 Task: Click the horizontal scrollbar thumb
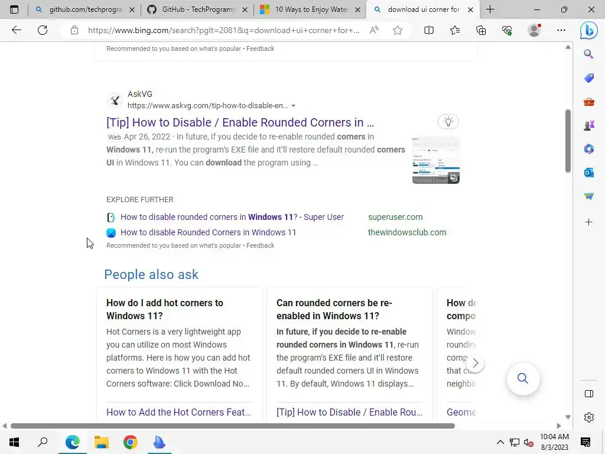(x=233, y=426)
